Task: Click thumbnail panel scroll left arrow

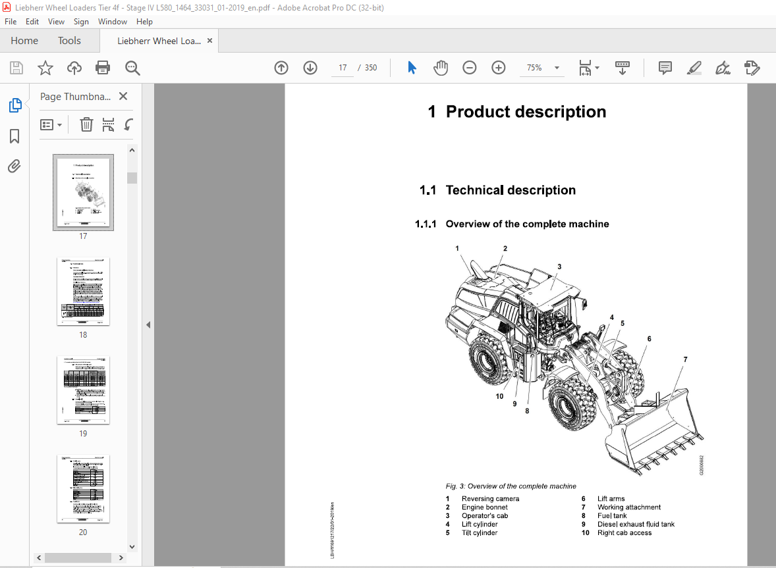Action: coord(39,557)
